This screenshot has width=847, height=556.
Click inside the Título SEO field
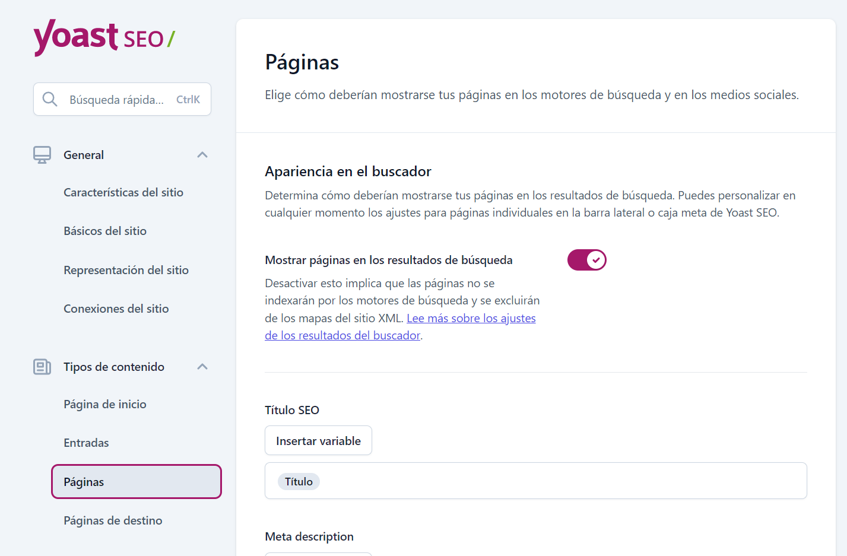coord(536,481)
